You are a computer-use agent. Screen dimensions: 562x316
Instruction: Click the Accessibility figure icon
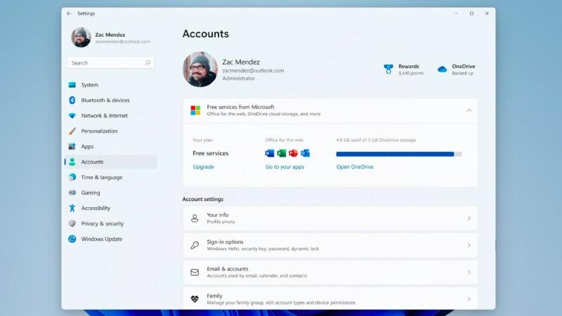(72, 208)
